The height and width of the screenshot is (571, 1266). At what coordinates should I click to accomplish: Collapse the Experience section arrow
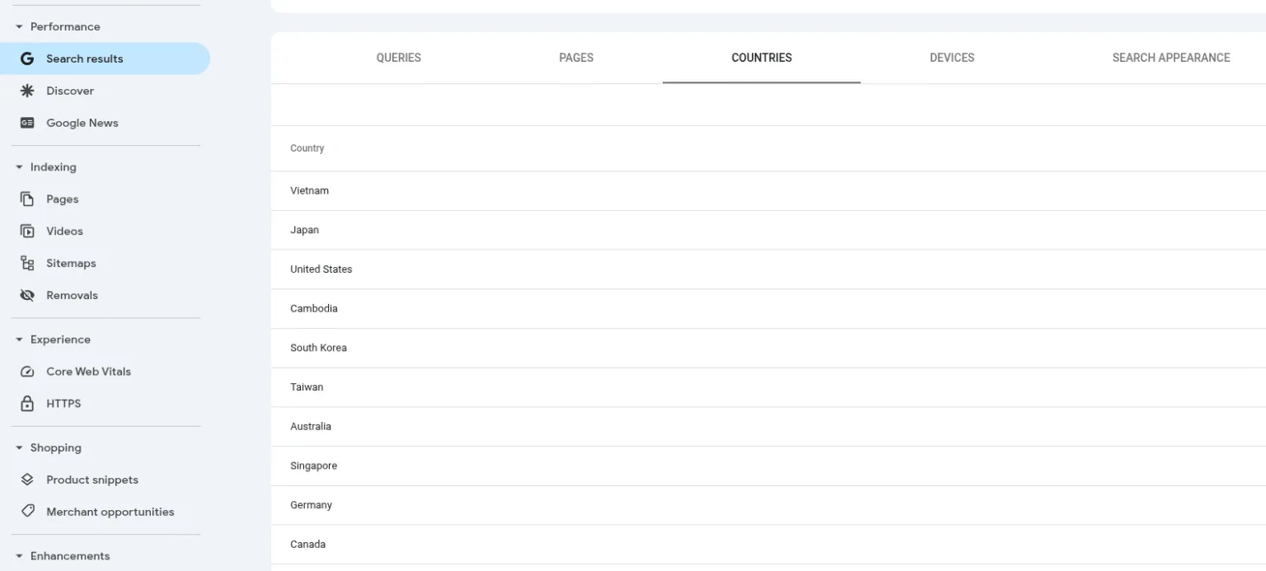tap(19, 339)
